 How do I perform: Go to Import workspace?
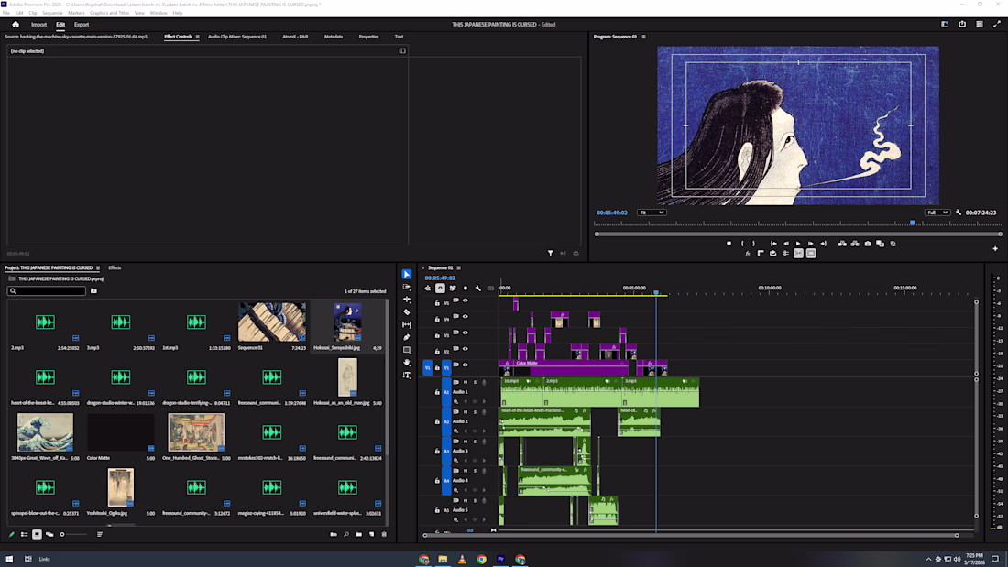(x=38, y=25)
